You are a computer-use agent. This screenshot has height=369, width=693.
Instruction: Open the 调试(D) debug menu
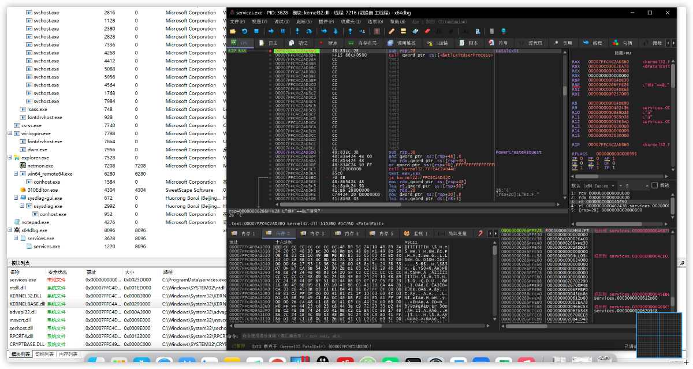(x=282, y=21)
